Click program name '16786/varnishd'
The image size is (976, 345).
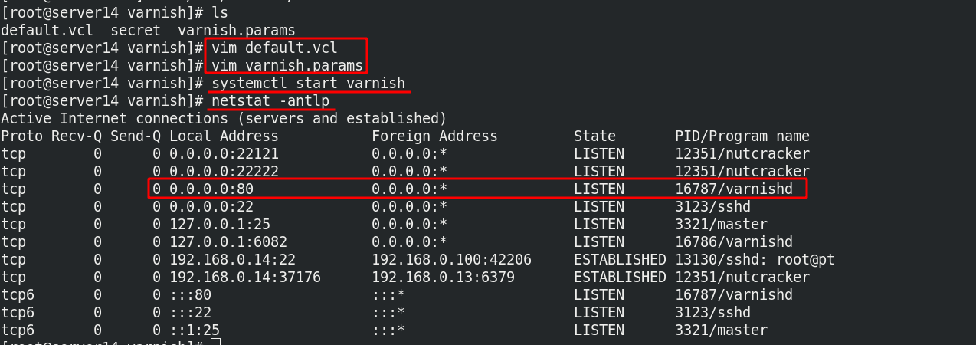[x=734, y=242]
